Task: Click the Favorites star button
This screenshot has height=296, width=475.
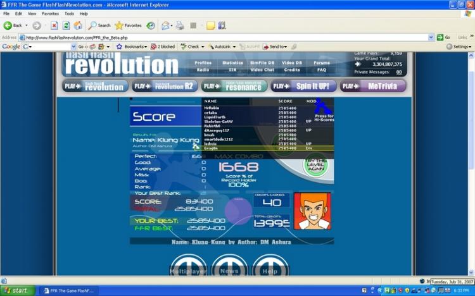Action: pos(128,26)
